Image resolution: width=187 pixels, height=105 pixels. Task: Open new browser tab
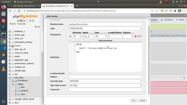[77, 6]
